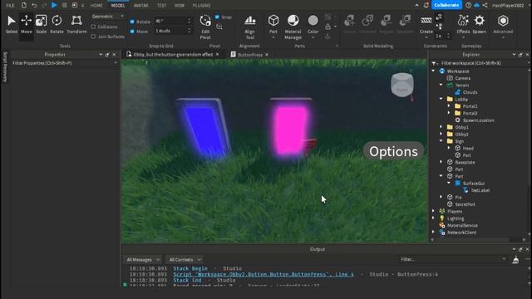
Task: Select Camera in Explorer
Action: pyautogui.click(x=463, y=78)
